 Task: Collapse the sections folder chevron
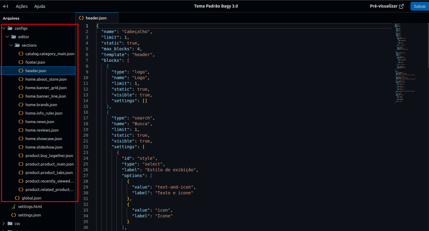click(11, 45)
